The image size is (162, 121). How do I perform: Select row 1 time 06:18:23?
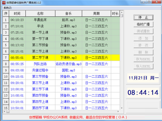tap(17, 20)
